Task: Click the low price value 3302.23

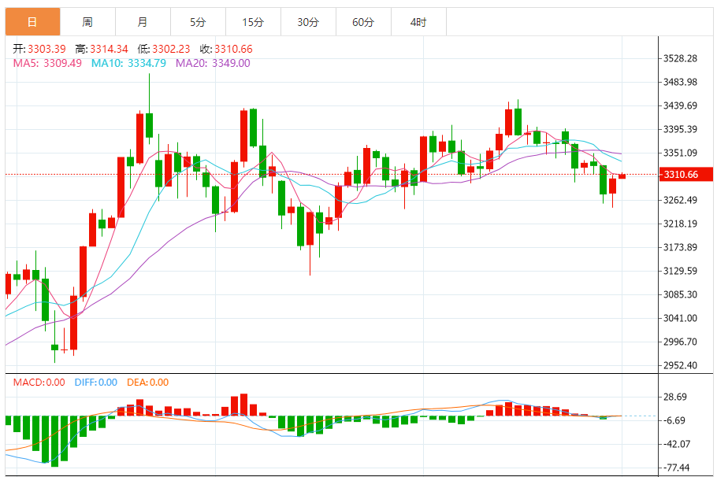Action: (x=171, y=49)
